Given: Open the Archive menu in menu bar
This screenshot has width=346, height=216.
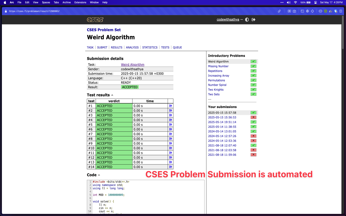Looking at the screenshot, I should [x=66, y=2].
